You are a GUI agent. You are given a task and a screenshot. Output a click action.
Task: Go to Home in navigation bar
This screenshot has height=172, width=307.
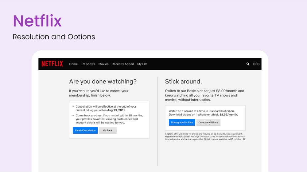coord(73,64)
